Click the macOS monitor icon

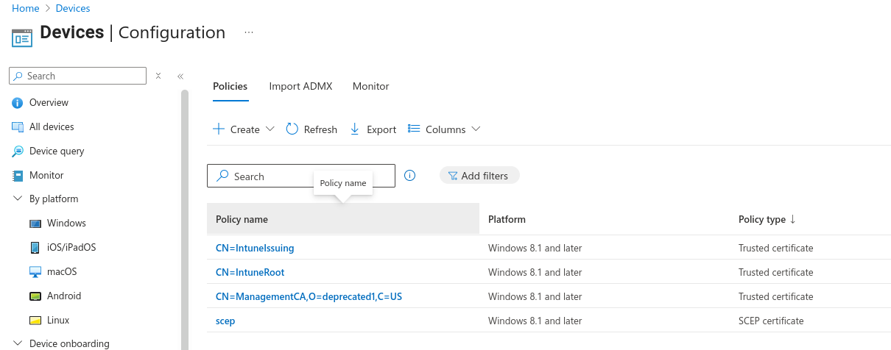35,272
